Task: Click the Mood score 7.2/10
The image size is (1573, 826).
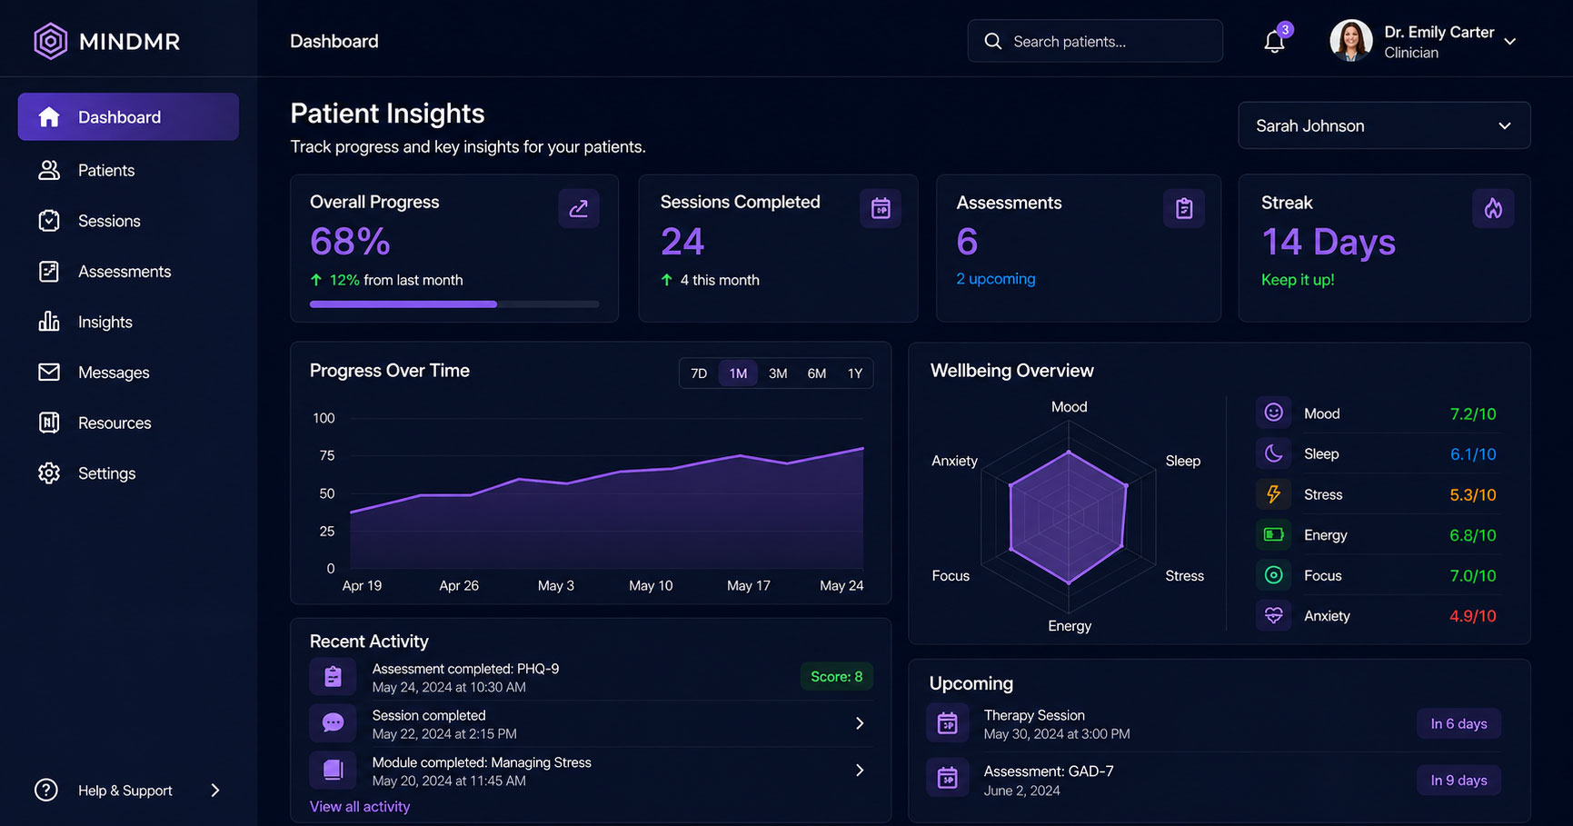Action: point(1472,413)
